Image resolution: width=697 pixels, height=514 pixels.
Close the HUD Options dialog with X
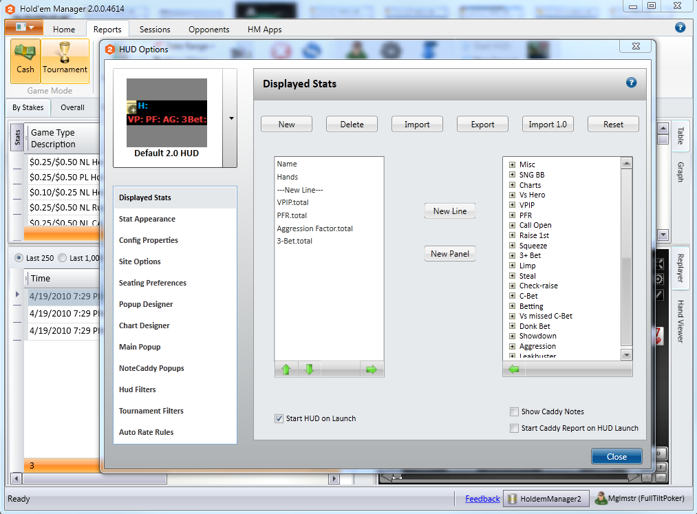[636, 46]
